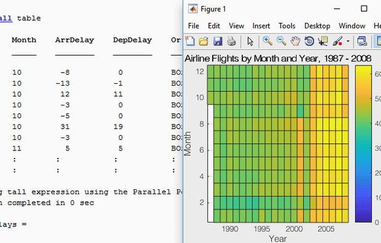Select the Data Cursor tool

coord(323,41)
